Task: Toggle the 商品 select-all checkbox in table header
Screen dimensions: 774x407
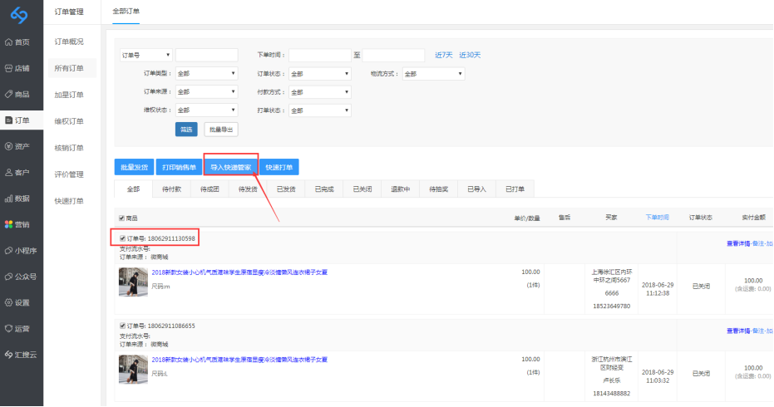Action: [x=122, y=218]
